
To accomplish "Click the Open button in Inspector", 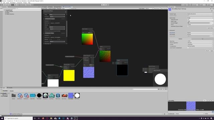I will 212,11.
